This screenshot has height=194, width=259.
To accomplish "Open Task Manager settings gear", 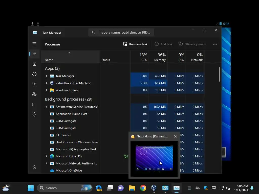I will 34,167.
